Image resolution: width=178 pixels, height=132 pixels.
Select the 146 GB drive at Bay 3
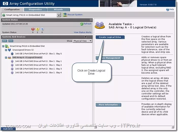coord(38,69)
